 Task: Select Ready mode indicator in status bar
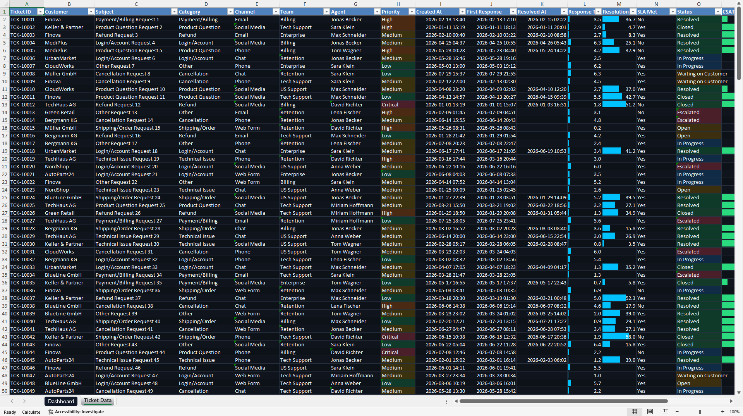point(10,412)
